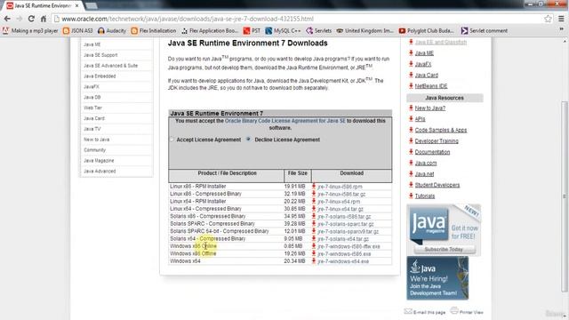This screenshot has width=569, height=320.
Task: Go back using the browser back arrow
Action: pyautogui.click(x=7, y=19)
